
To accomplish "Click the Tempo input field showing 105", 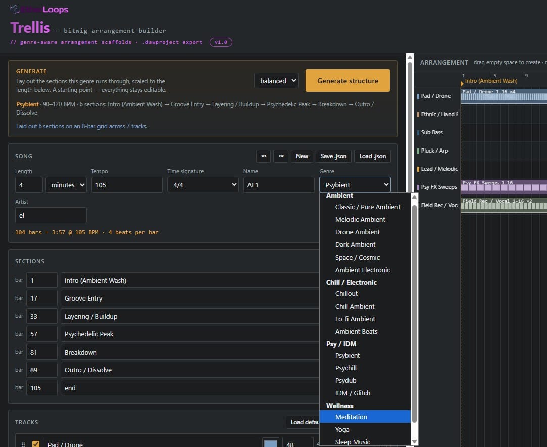I will 127,185.
